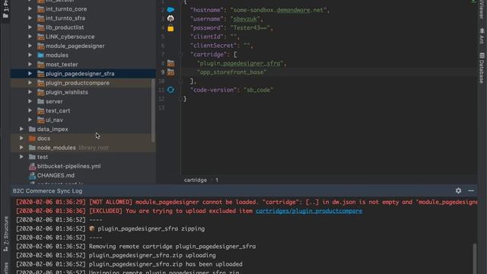Click the "clientSecret" key in editor

point(213,46)
